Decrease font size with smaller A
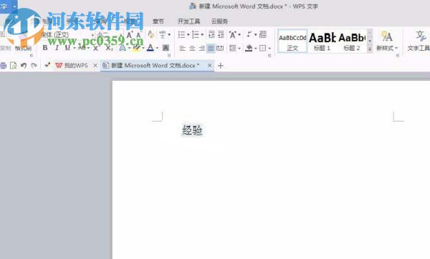The width and height of the screenshot is (430, 259). pyautogui.click(x=138, y=35)
